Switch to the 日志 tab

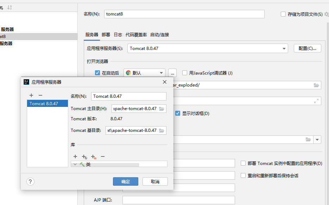(x=118, y=34)
